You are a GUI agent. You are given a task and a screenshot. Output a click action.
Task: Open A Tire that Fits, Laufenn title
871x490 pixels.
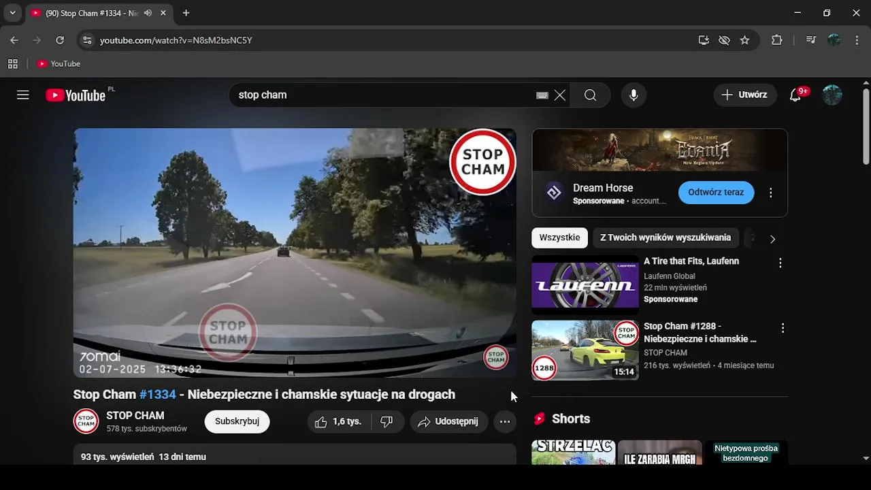click(691, 261)
